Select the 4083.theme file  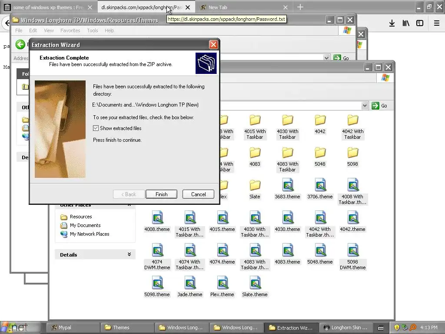[x=288, y=254]
